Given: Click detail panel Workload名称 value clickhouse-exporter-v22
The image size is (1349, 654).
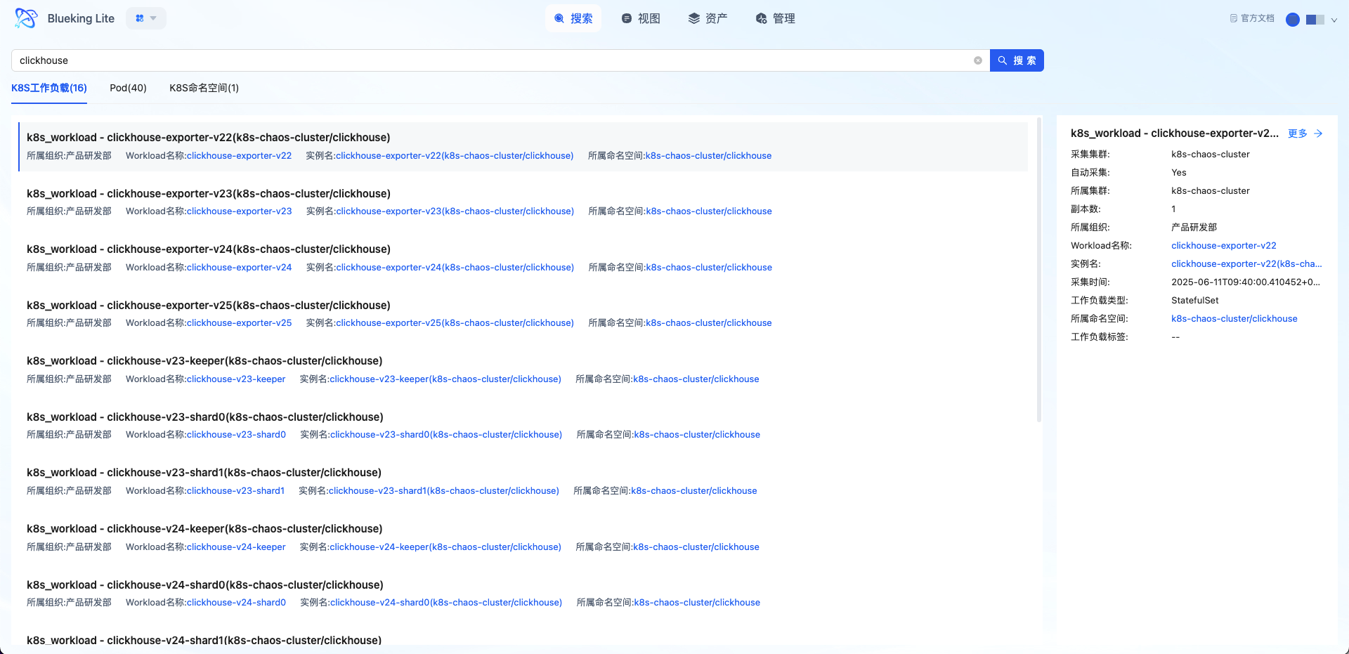Looking at the screenshot, I should click(1224, 246).
